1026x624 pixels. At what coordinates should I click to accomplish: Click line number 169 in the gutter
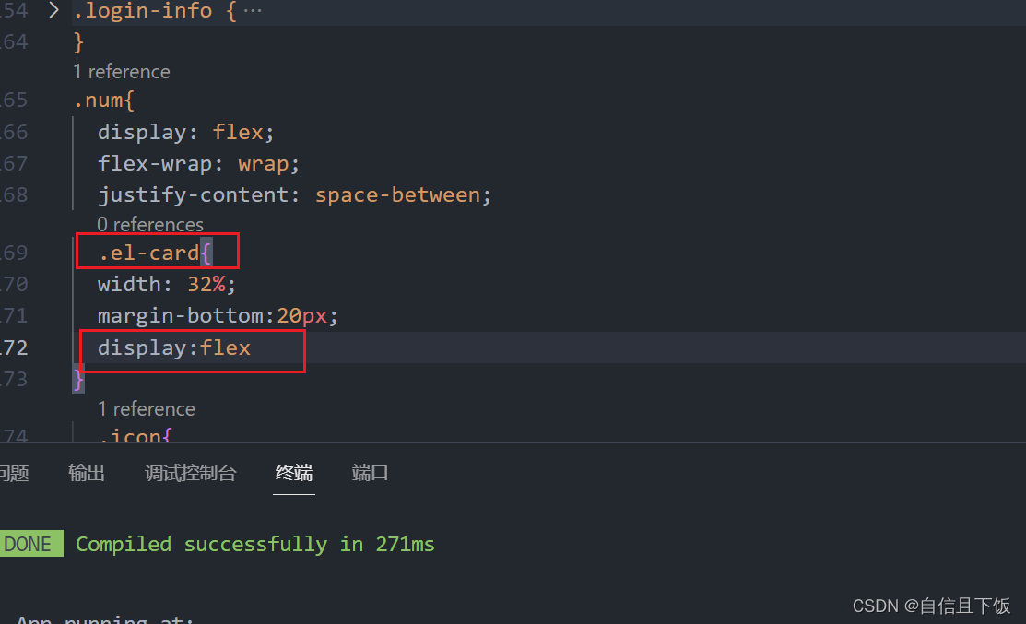(x=13, y=252)
